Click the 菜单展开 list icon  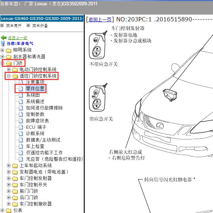pos(2,26)
